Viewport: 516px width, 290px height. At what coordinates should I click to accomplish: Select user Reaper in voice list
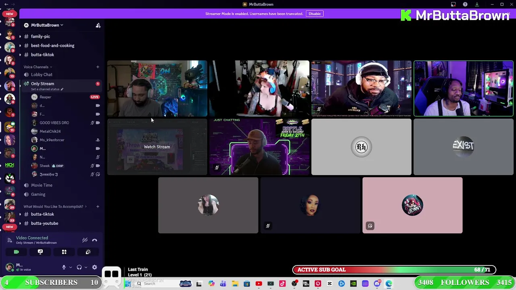[45, 97]
